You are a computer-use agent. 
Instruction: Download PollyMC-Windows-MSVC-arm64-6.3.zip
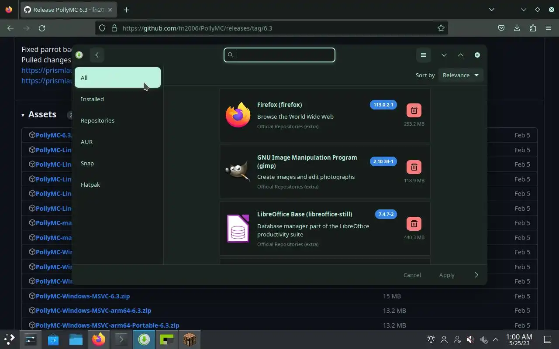[93, 311]
